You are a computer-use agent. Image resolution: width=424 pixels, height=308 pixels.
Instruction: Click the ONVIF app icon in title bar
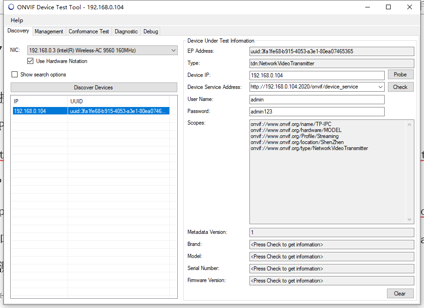(x=11, y=7)
